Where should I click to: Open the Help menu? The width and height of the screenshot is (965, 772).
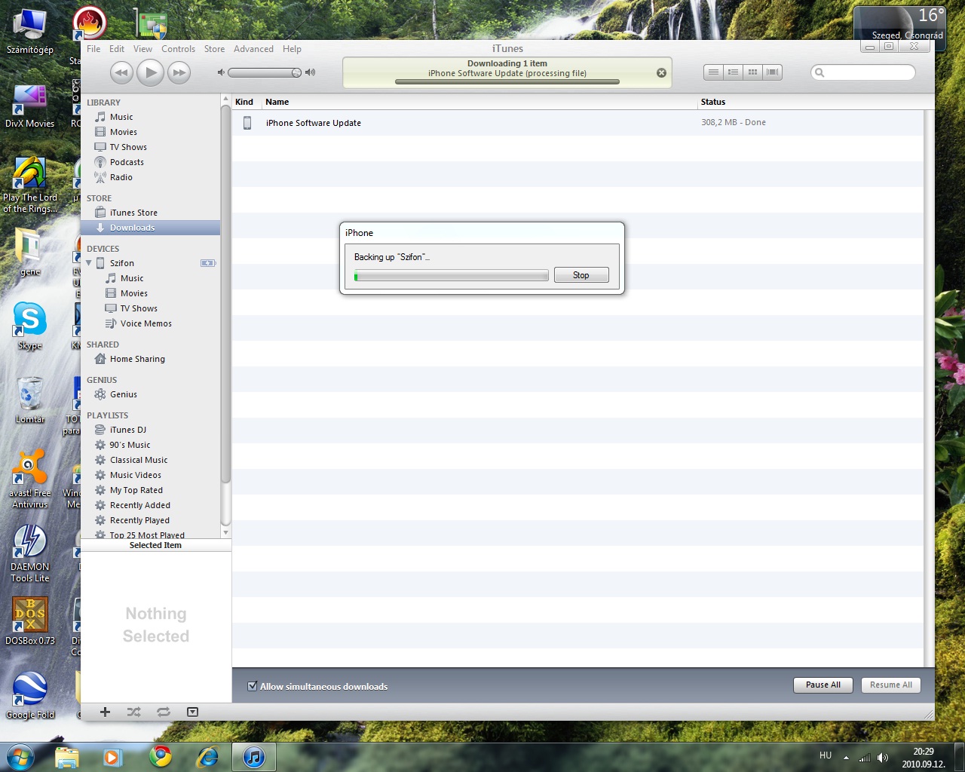pyautogui.click(x=292, y=49)
